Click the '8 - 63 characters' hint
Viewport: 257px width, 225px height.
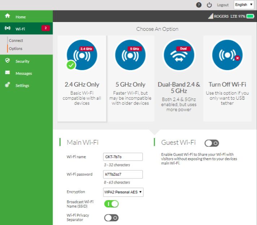(117, 182)
